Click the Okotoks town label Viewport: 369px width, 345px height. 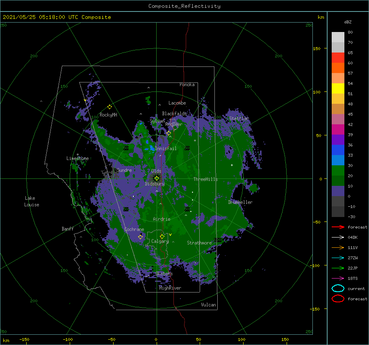tap(164, 274)
